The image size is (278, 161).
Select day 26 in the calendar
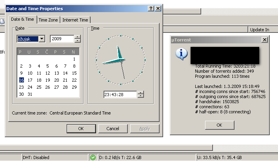(47, 87)
